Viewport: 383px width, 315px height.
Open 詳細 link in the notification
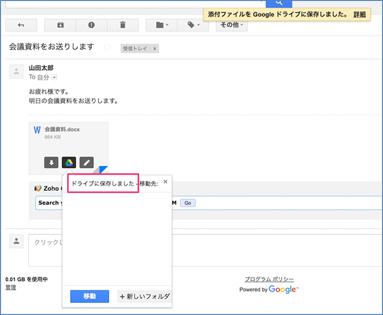360,14
